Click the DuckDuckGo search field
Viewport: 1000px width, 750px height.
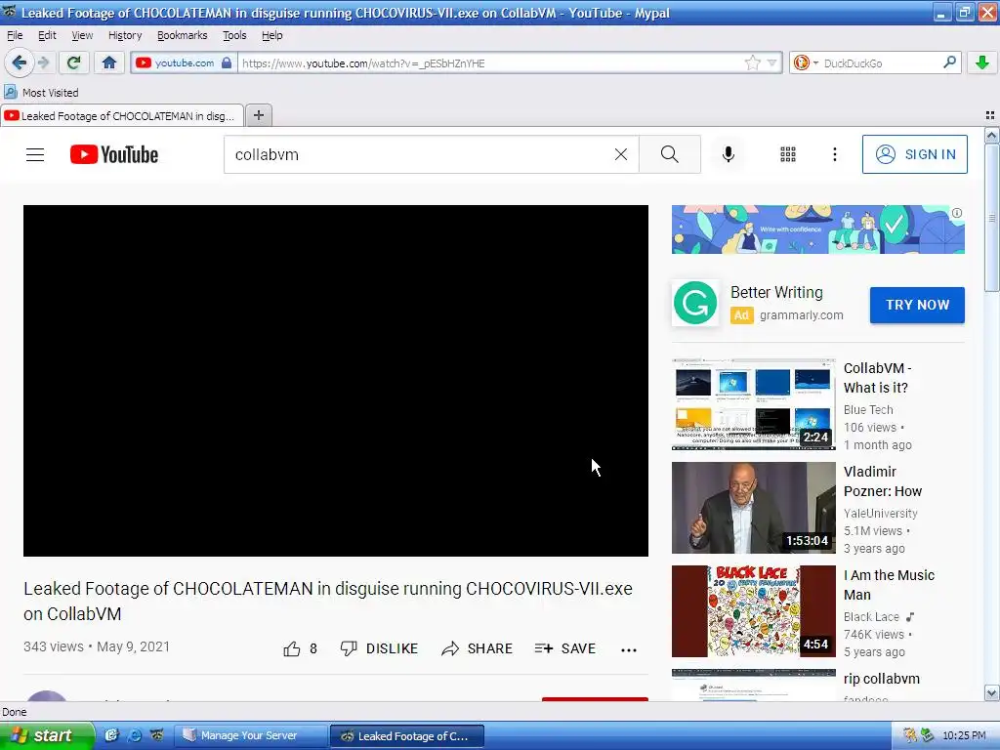[880, 63]
